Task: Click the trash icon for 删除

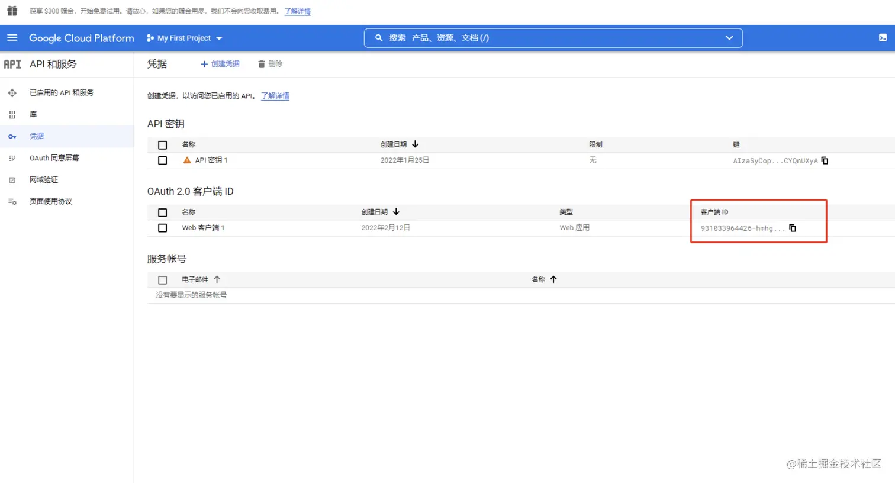Action: click(261, 64)
